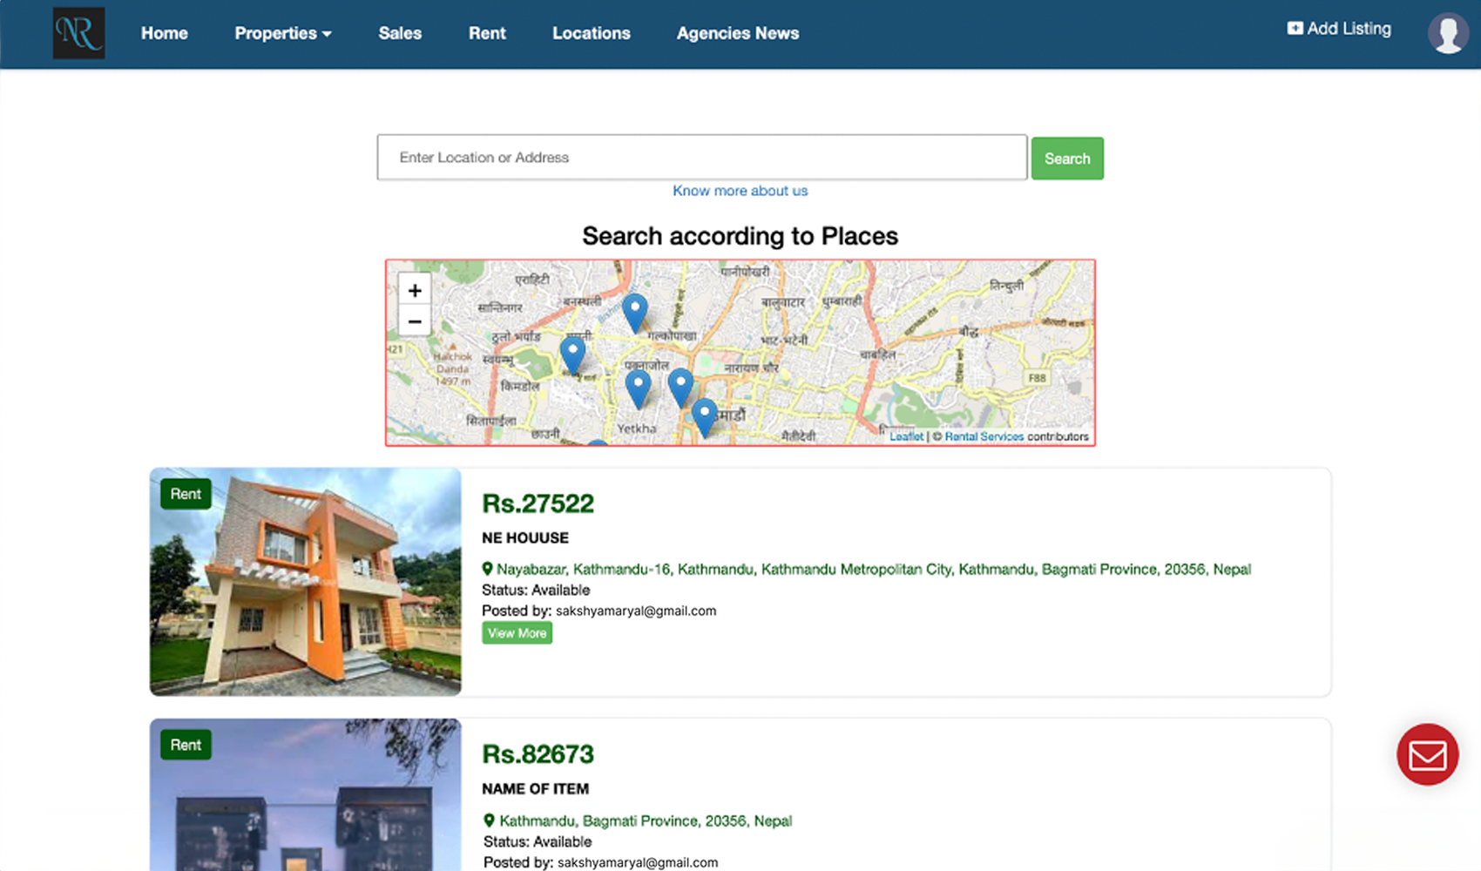The image size is (1481, 871).
Task: Open the Home menu item
Action: (164, 33)
